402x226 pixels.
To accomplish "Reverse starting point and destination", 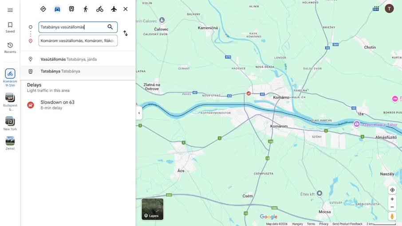I will pos(126,33).
